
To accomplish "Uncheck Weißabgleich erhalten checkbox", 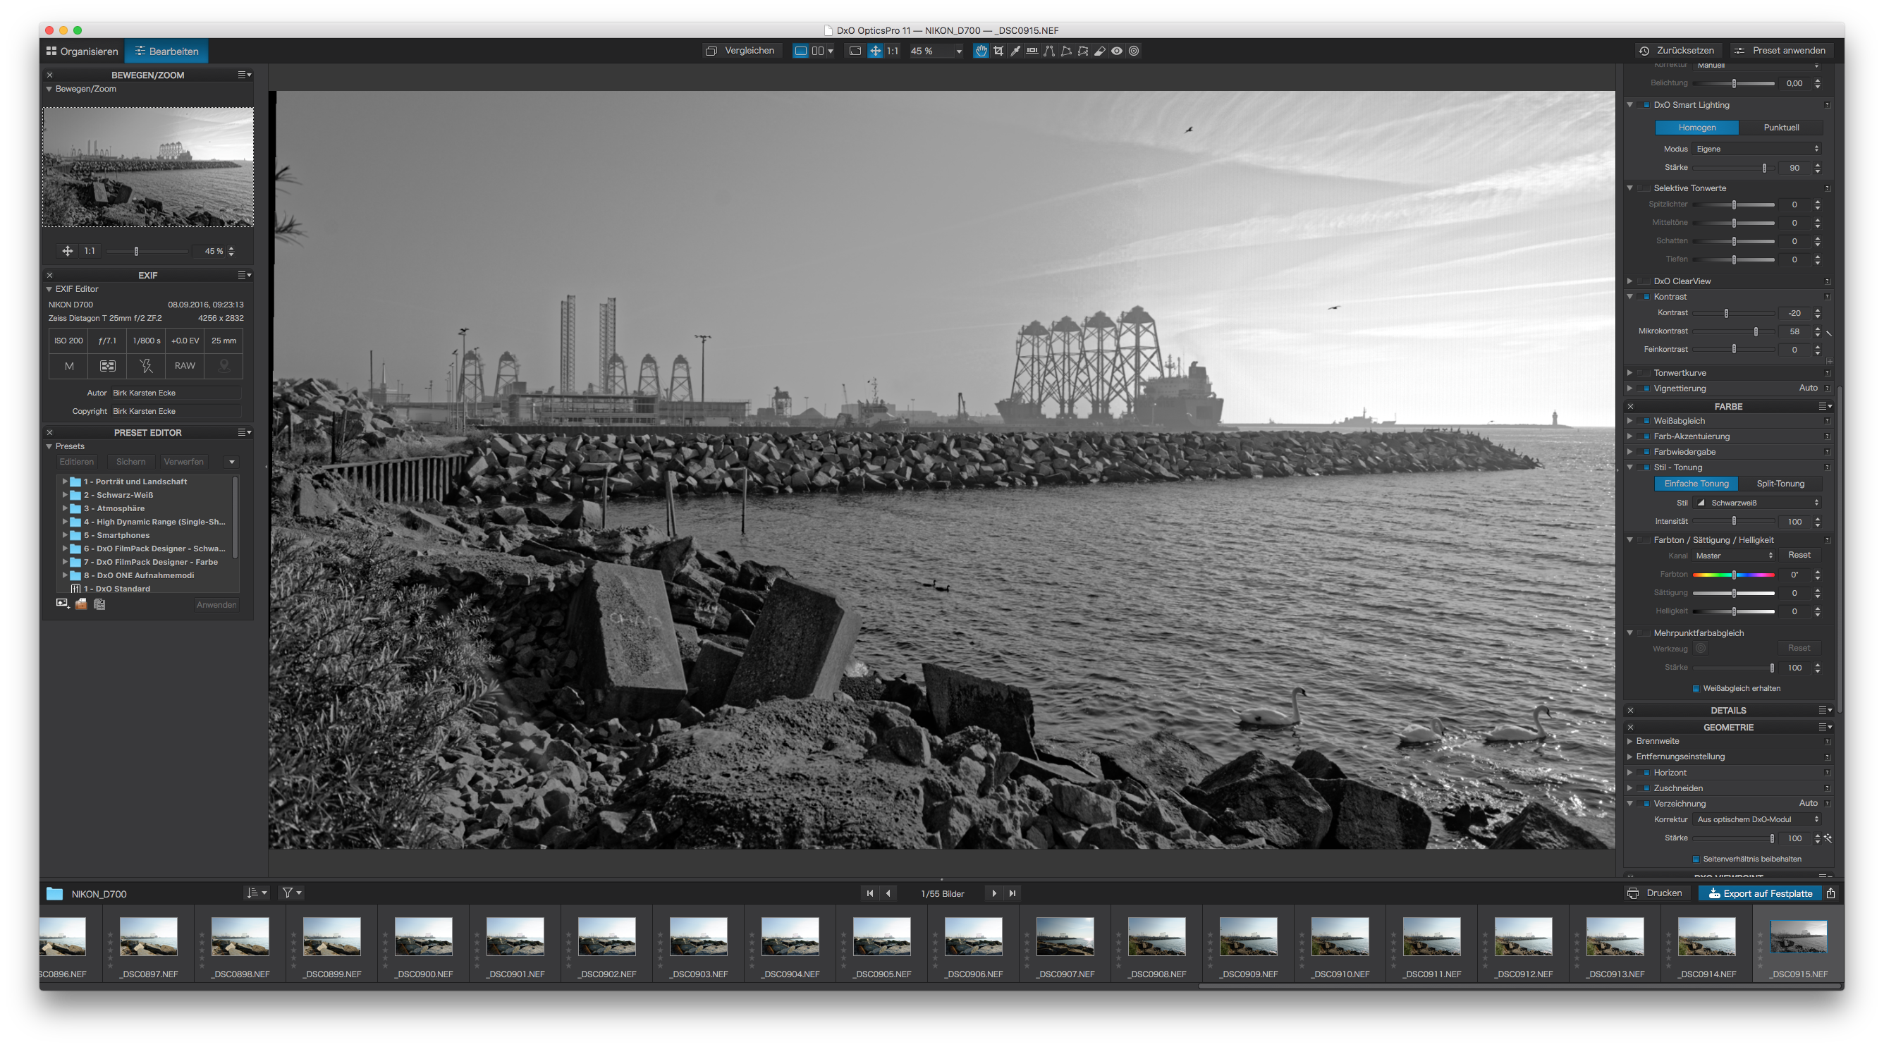I will tap(1695, 689).
